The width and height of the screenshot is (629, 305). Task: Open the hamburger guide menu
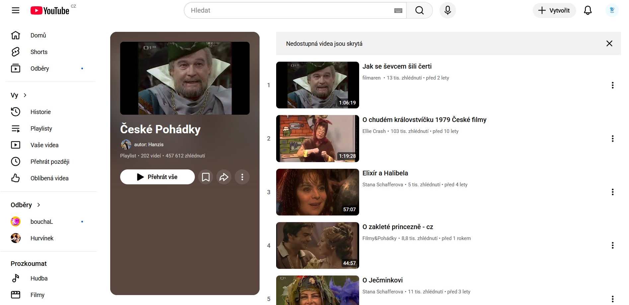(x=16, y=10)
